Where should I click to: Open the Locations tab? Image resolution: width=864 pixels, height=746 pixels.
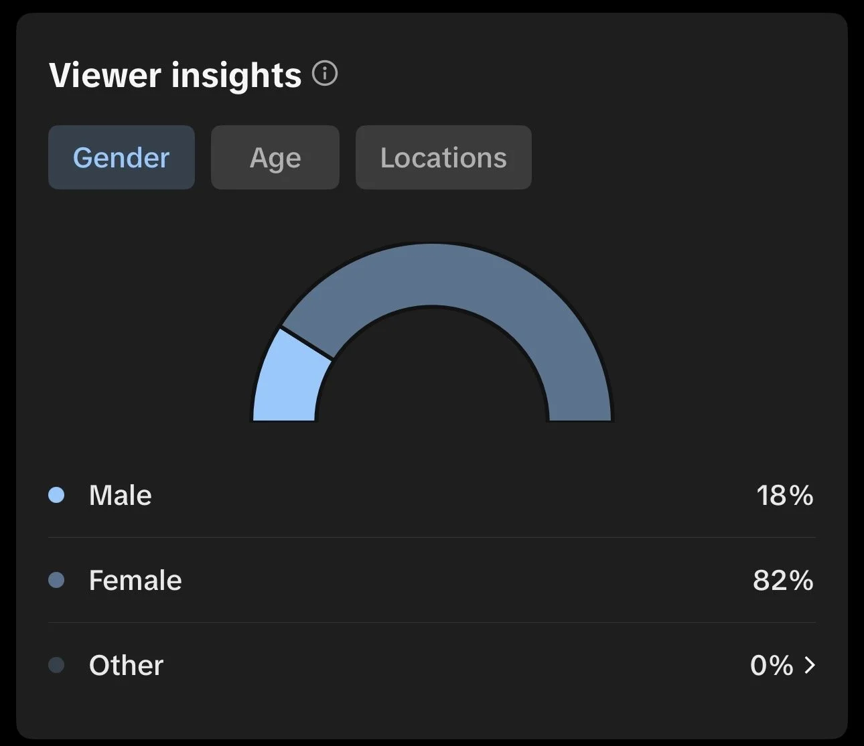click(x=443, y=157)
